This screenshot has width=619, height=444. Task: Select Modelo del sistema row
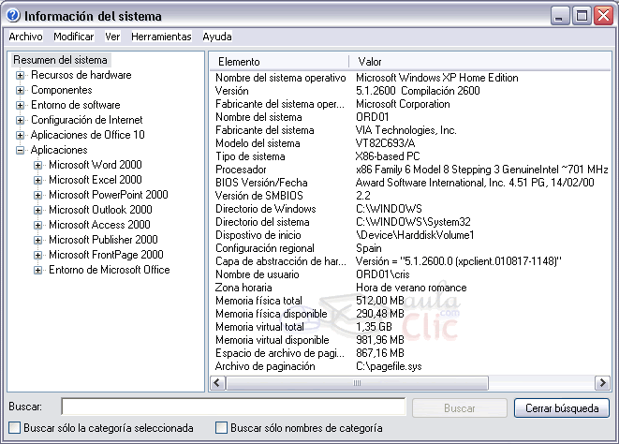(x=410, y=143)
